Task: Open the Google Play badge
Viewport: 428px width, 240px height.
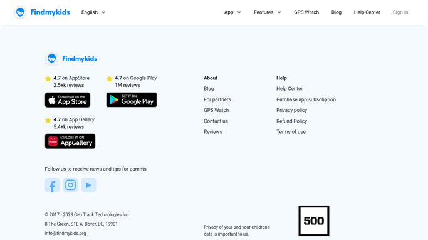Action: point(132,99)
